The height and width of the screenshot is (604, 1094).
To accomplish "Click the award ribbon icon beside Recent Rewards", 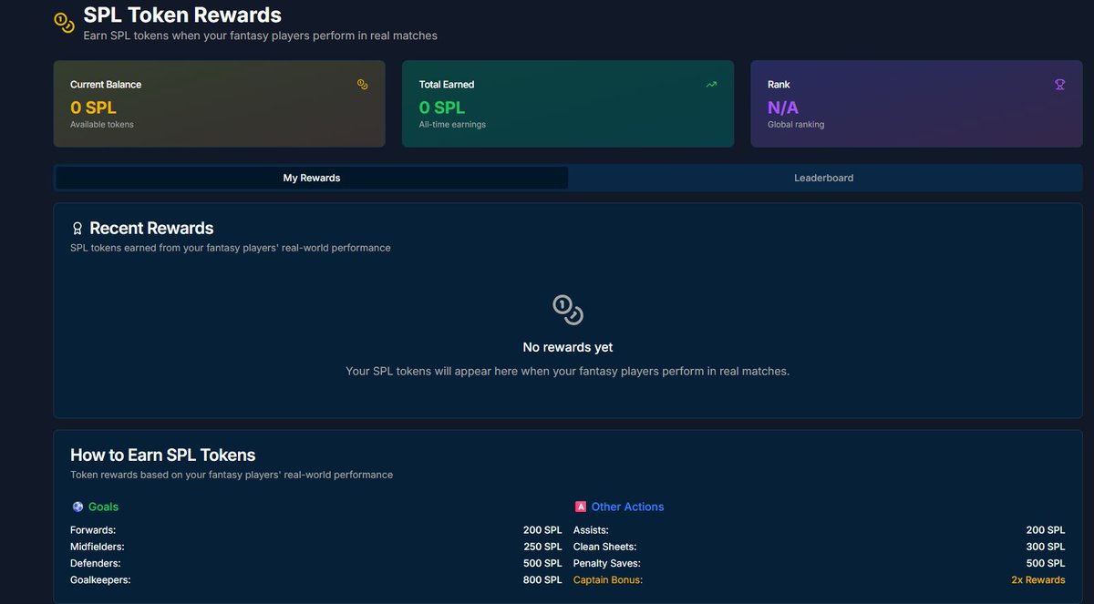I will (x=77, y=229).
